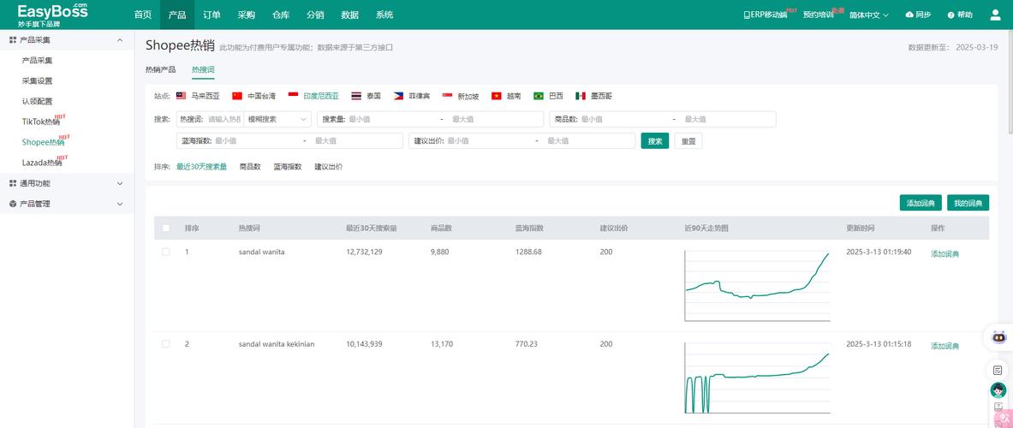Click the 帮助 question mark icon
Image resolution: width=1013 pixels, height=428 pixels.
951,15
